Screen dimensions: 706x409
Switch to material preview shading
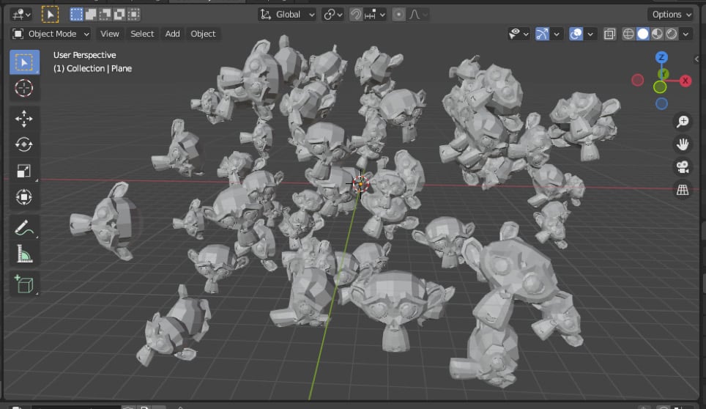[x=658, y=34]
